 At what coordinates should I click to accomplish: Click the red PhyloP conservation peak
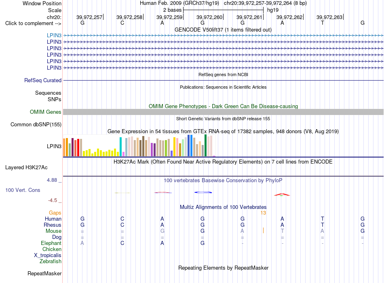point(282,195)
